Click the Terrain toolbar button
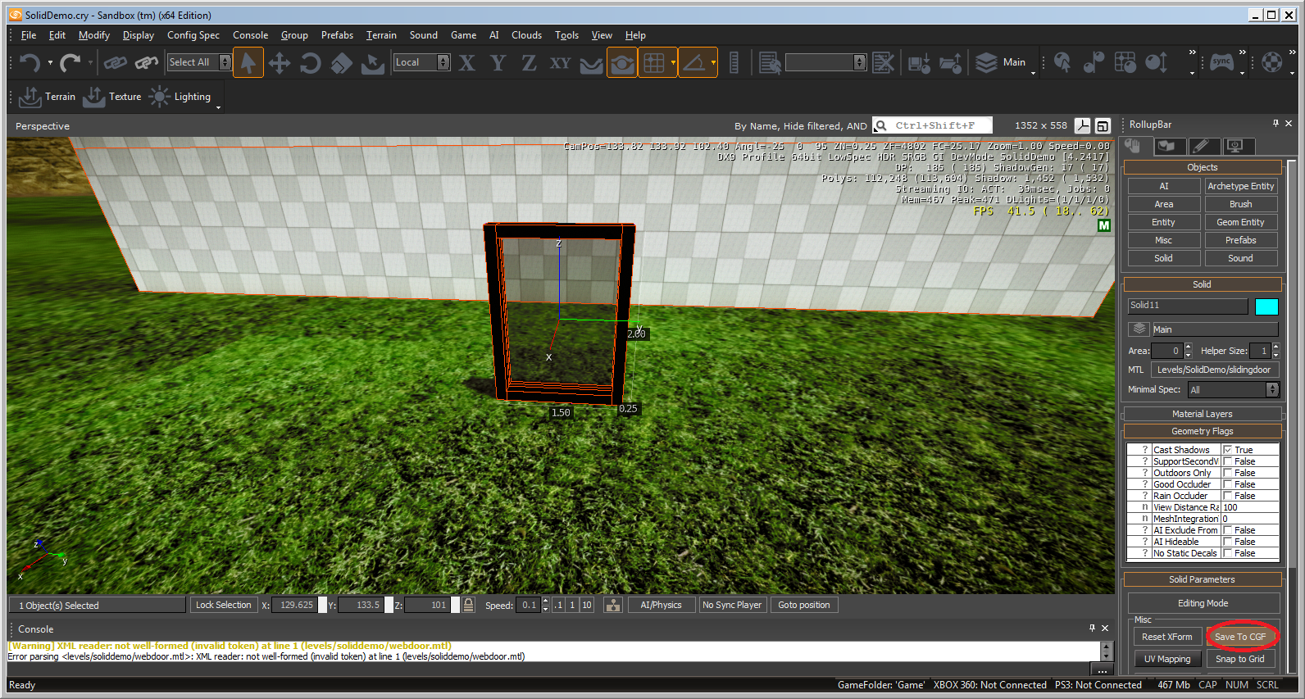 (48, 97)
